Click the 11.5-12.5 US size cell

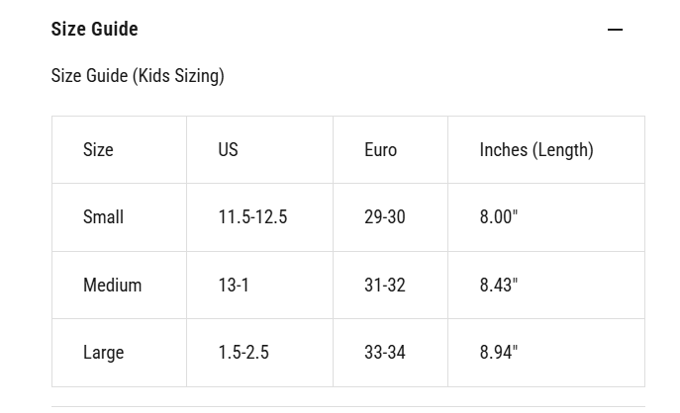tap(252, 217)
